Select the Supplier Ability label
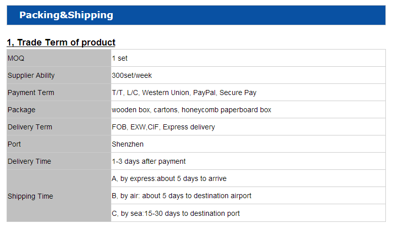This screenshot has width=395, height=230. (31, 75)
